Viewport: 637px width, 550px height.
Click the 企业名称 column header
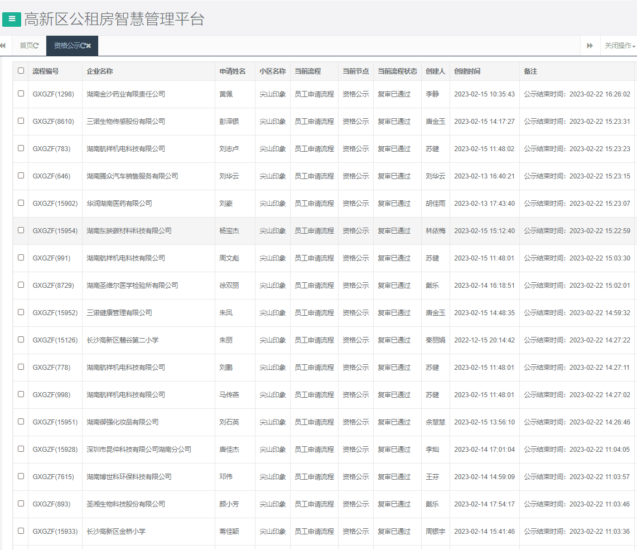(100, 71)
